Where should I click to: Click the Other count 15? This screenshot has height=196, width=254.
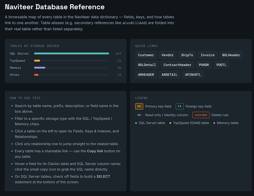(119, 74)
